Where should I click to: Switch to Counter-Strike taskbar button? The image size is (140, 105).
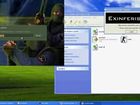[90, 103]
